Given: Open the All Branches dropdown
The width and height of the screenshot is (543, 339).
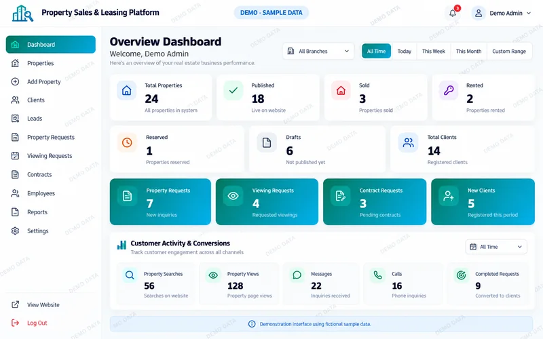Looking at the screenshot, I should (318, 52).
